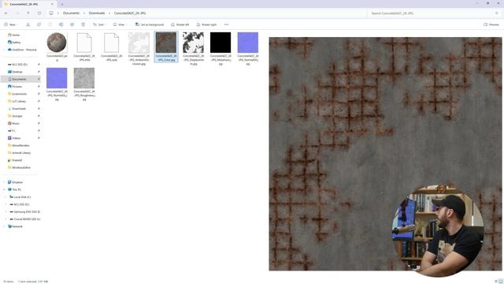Open the pinned Videos folder
The image size is (504, 284).
14,138
